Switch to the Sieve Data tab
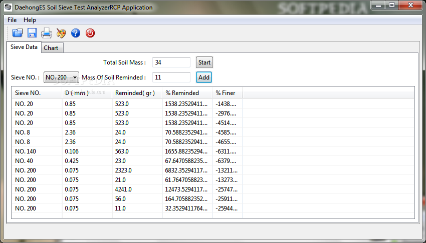Viewport: 426px width, 243px height. (x=24, y=47)
